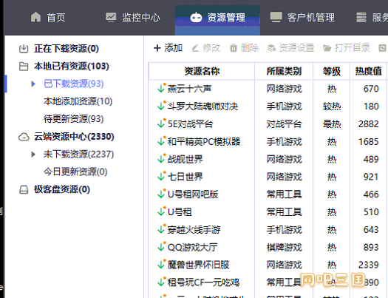Click the 删除 button
This screenshot has height=298, width=388.
[x=244, y=48]
